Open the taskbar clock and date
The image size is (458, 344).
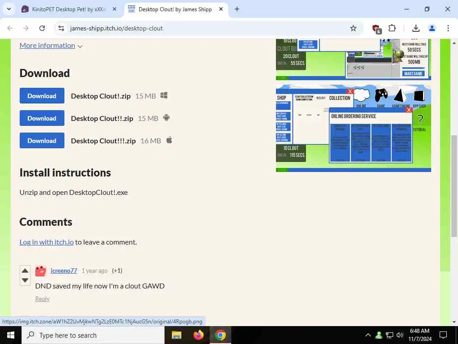click(420, 335)
